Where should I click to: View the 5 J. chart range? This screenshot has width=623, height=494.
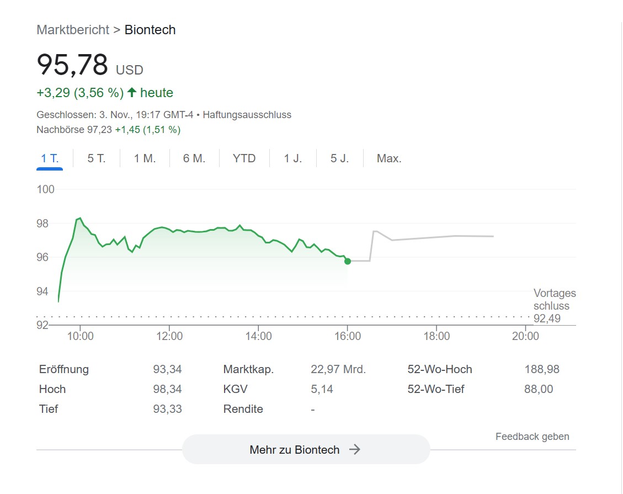pyautogui.click(x=340, y=158)
